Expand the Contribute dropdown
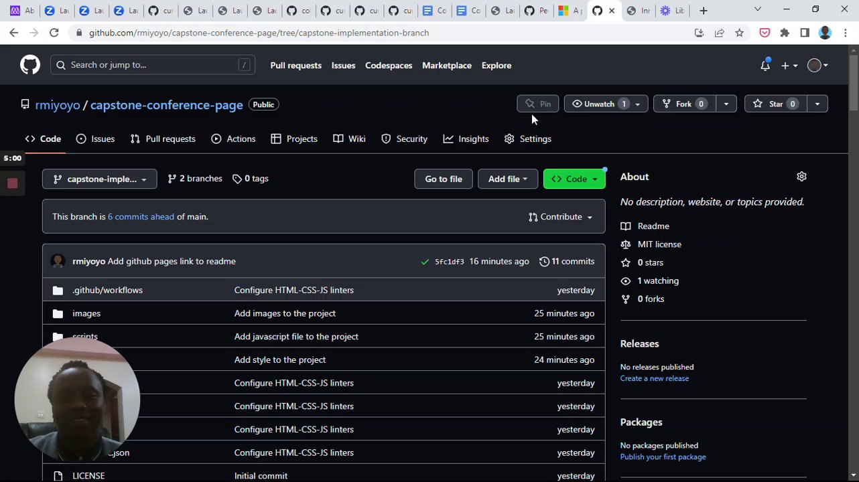 (561, 217)
